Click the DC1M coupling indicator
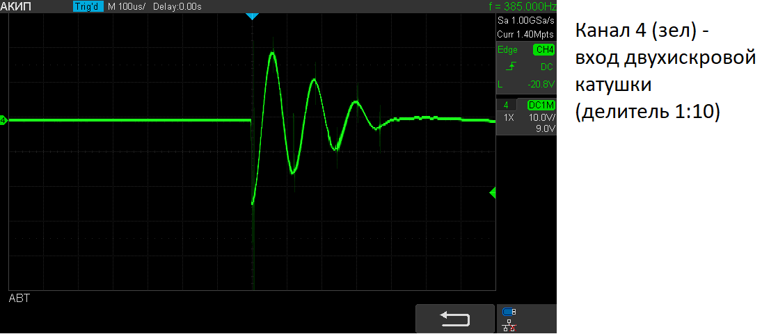The width and height of the screenshot is (778, 334). click(541, 105)
